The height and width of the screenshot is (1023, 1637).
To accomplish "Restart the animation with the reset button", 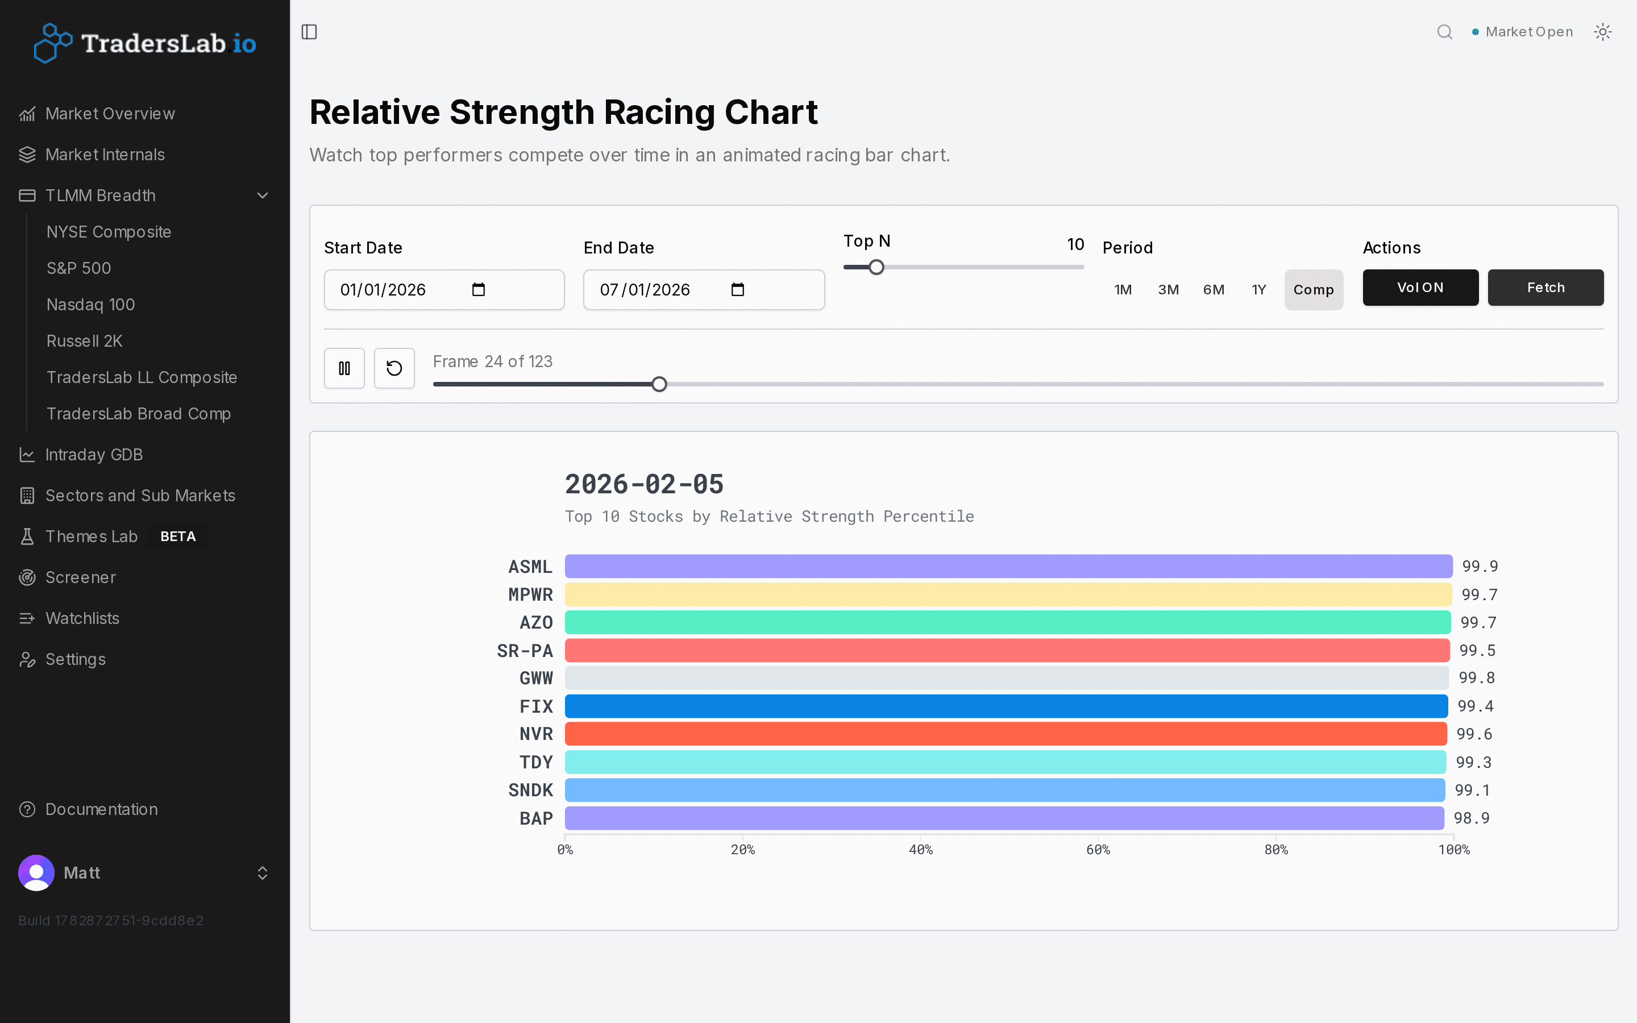I will 394,368.
